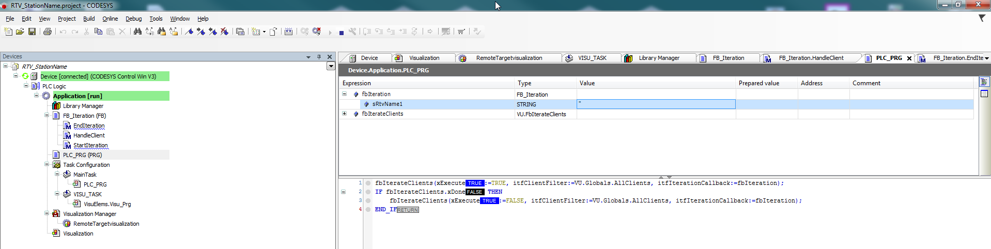Select HandleClient method in device tree
This screenshot has width=991, height=249.
pyautogui.click(x=88, y=135)
